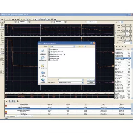Viewport: 133px width, 133px height.
Task: Open 'Рабочий стол' place in dialog sidebar
Action: pos(43,59)
